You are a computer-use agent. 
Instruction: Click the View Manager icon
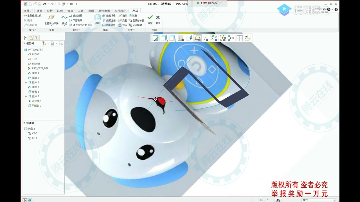[181, 38]
